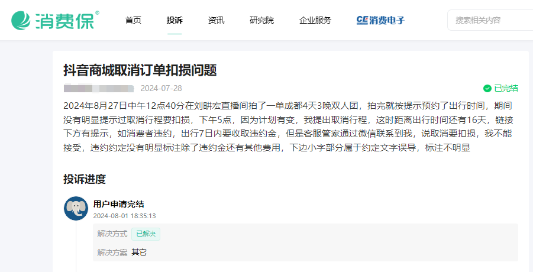Click the complaint title 抖音商城取消订单扣损问题
Image resolution: width=533 pixels, height=272 pixels.
(140, 70)
